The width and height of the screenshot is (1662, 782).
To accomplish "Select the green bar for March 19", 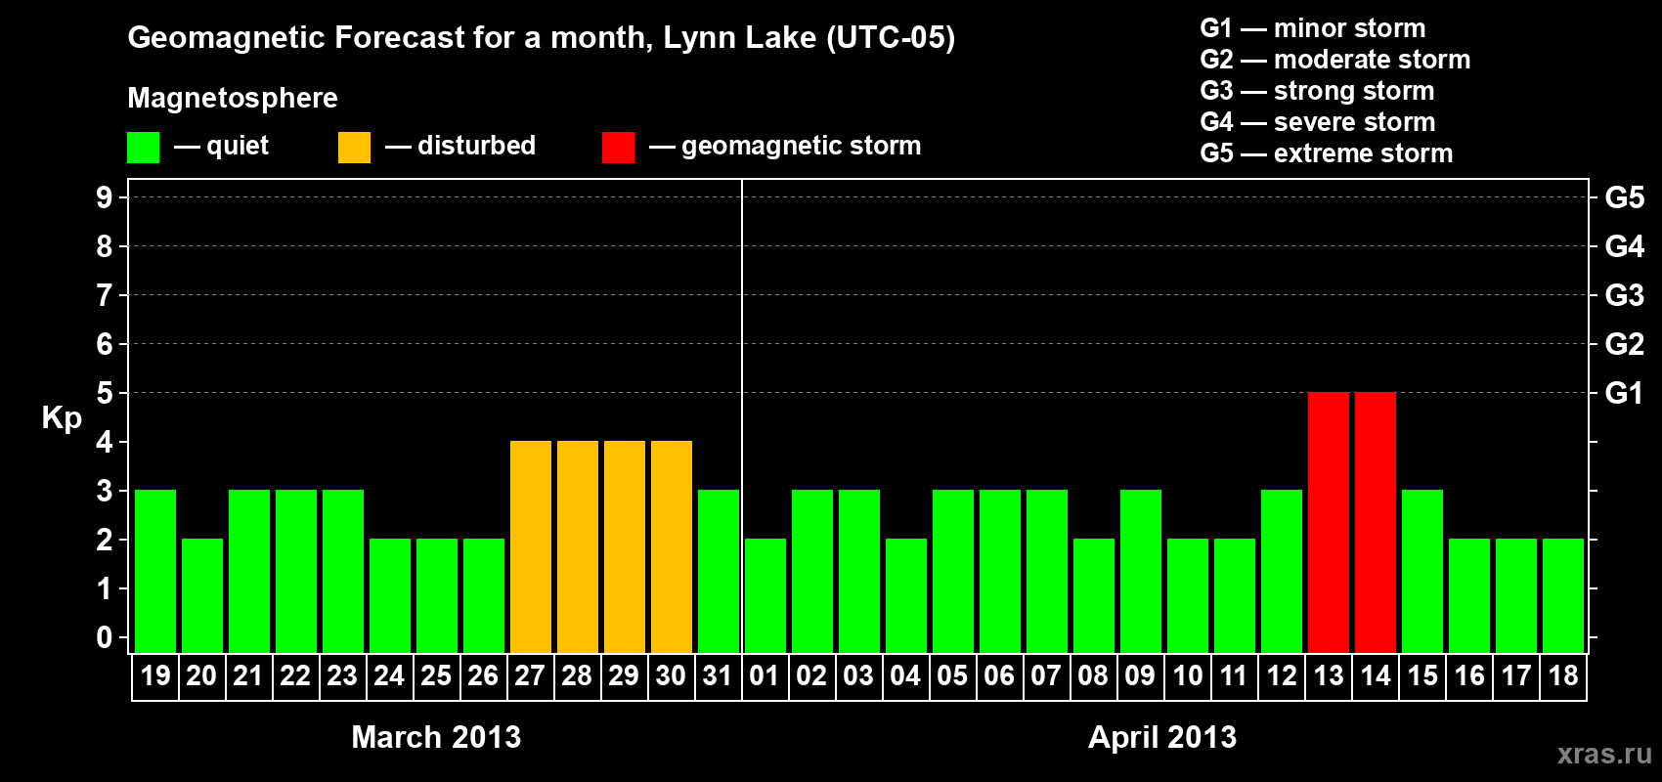I will [155, 571].
